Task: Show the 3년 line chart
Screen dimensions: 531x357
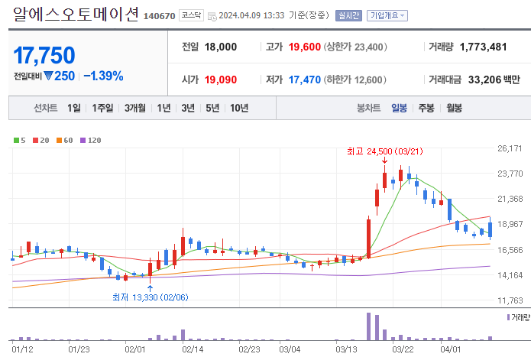Action: (188, 108)
